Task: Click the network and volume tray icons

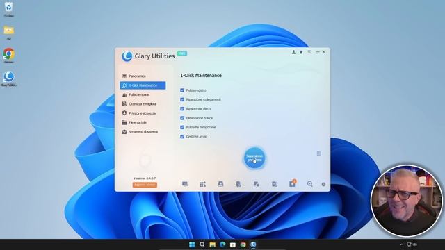Action: pos(412,244)
